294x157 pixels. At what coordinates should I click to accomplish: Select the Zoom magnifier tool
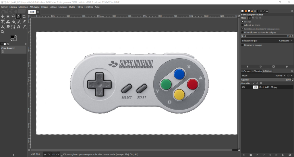pyautogui.click(x=3, y=32)
